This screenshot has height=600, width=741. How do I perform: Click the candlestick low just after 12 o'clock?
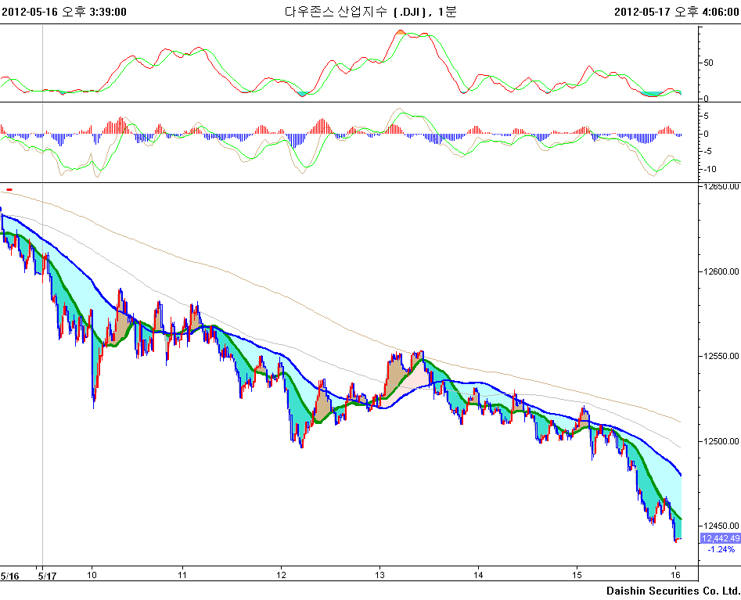[302, 444]
